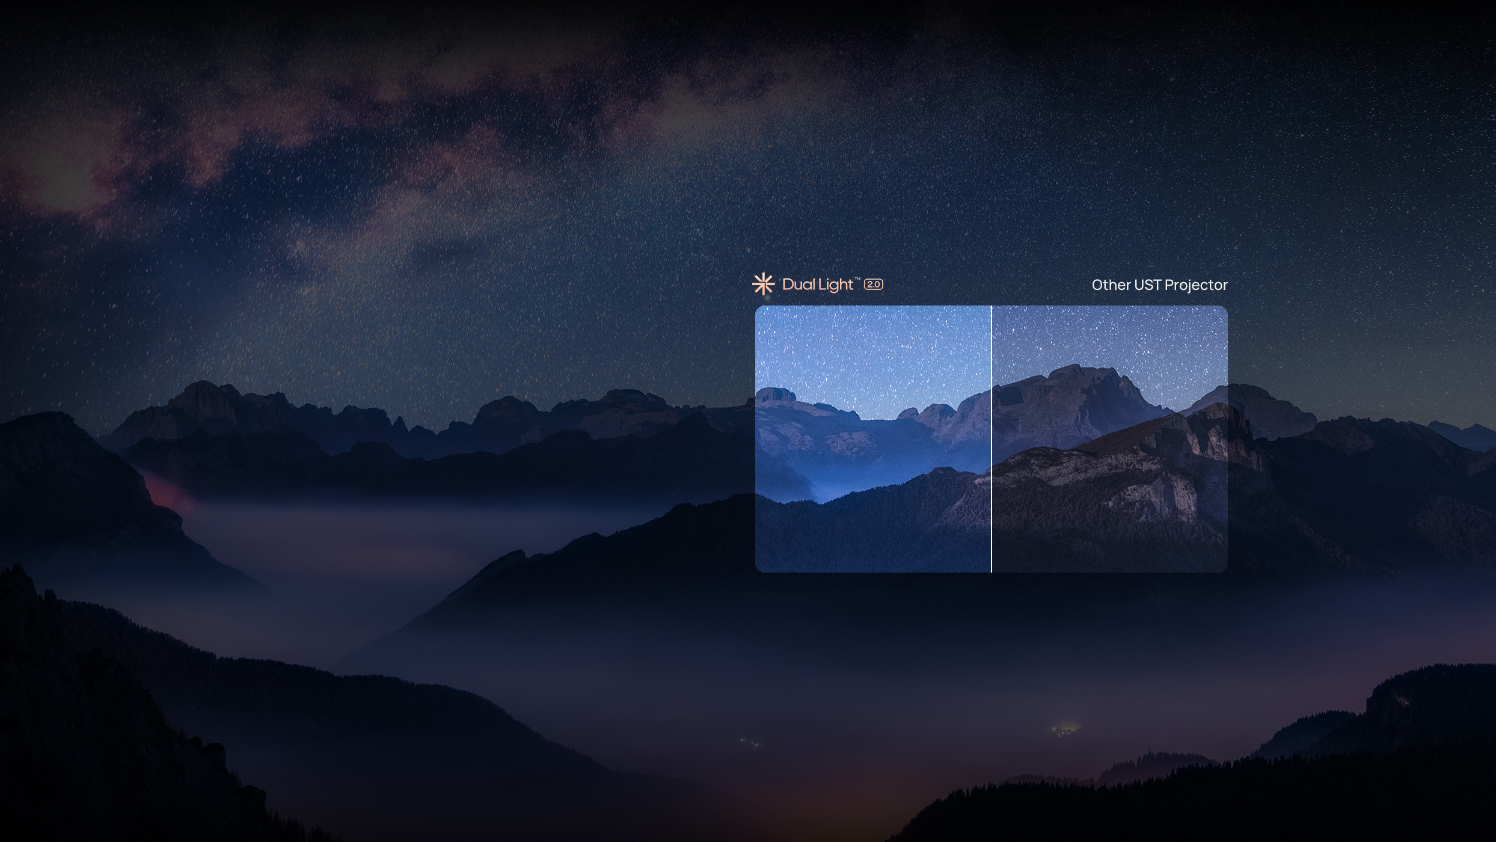Viewport: 1496px width, 842px height.
Task: Click the Dual Light starburst logo icon
Action: click(x=763, y=284)
